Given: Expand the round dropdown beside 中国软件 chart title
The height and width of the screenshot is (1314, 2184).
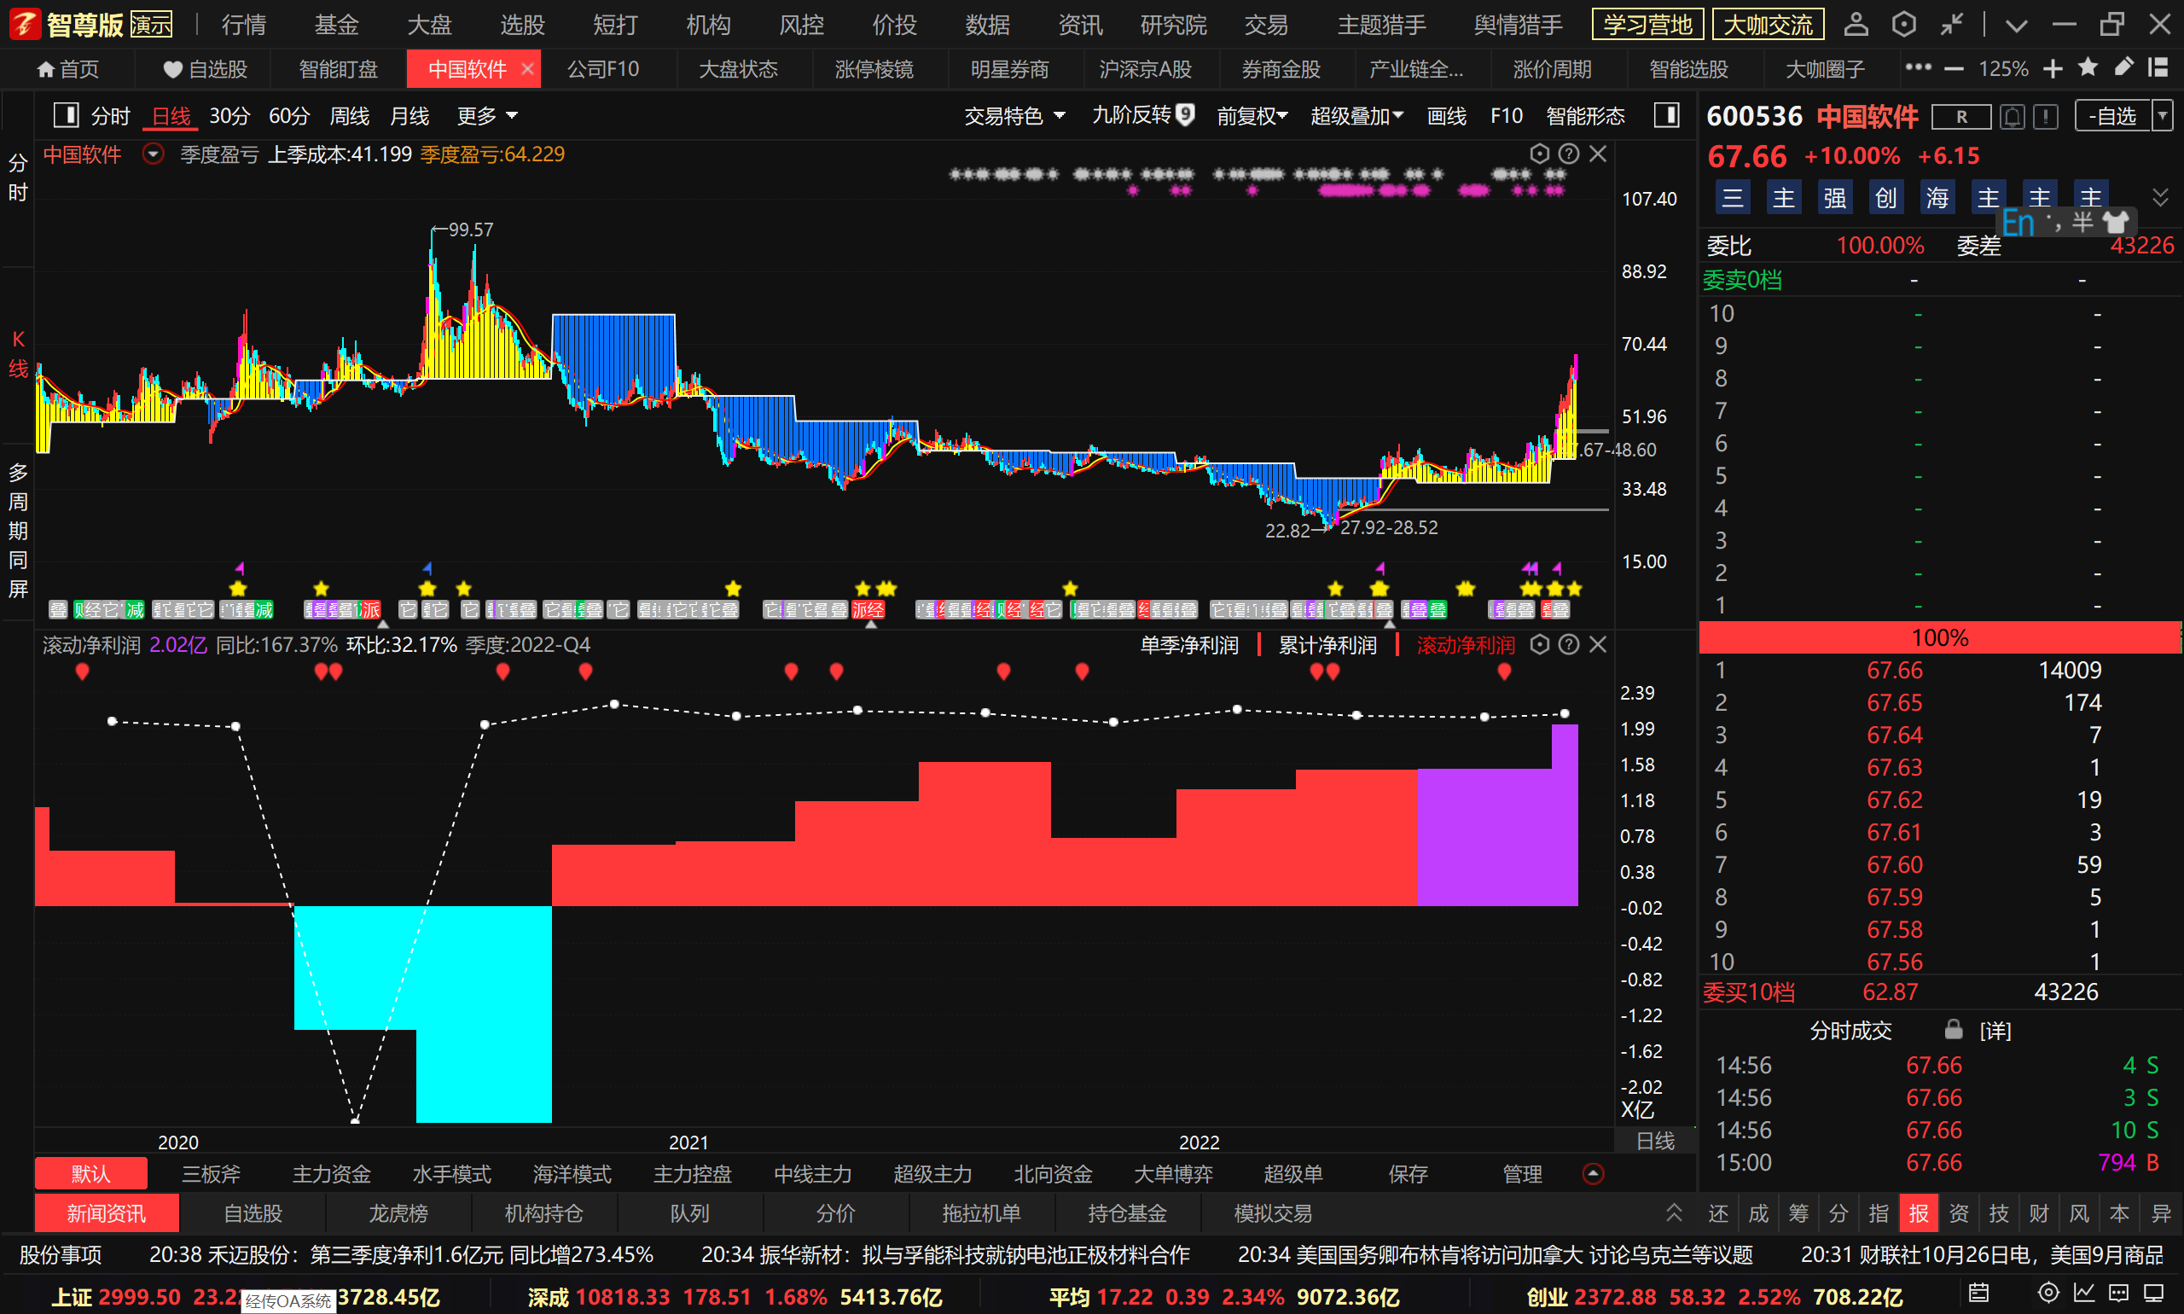Looking at the screenshot, I should pos(154,154).
